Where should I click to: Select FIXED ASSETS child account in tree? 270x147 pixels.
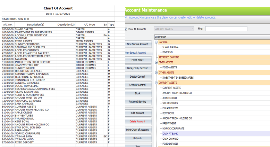170,67
